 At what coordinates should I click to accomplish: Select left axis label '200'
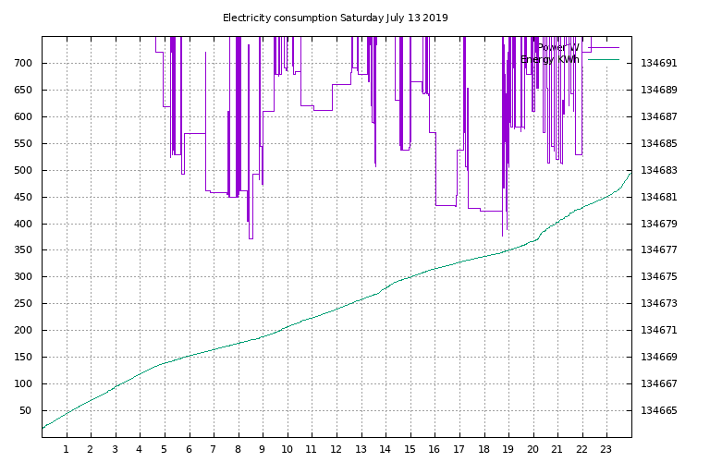tap(23, 330)
